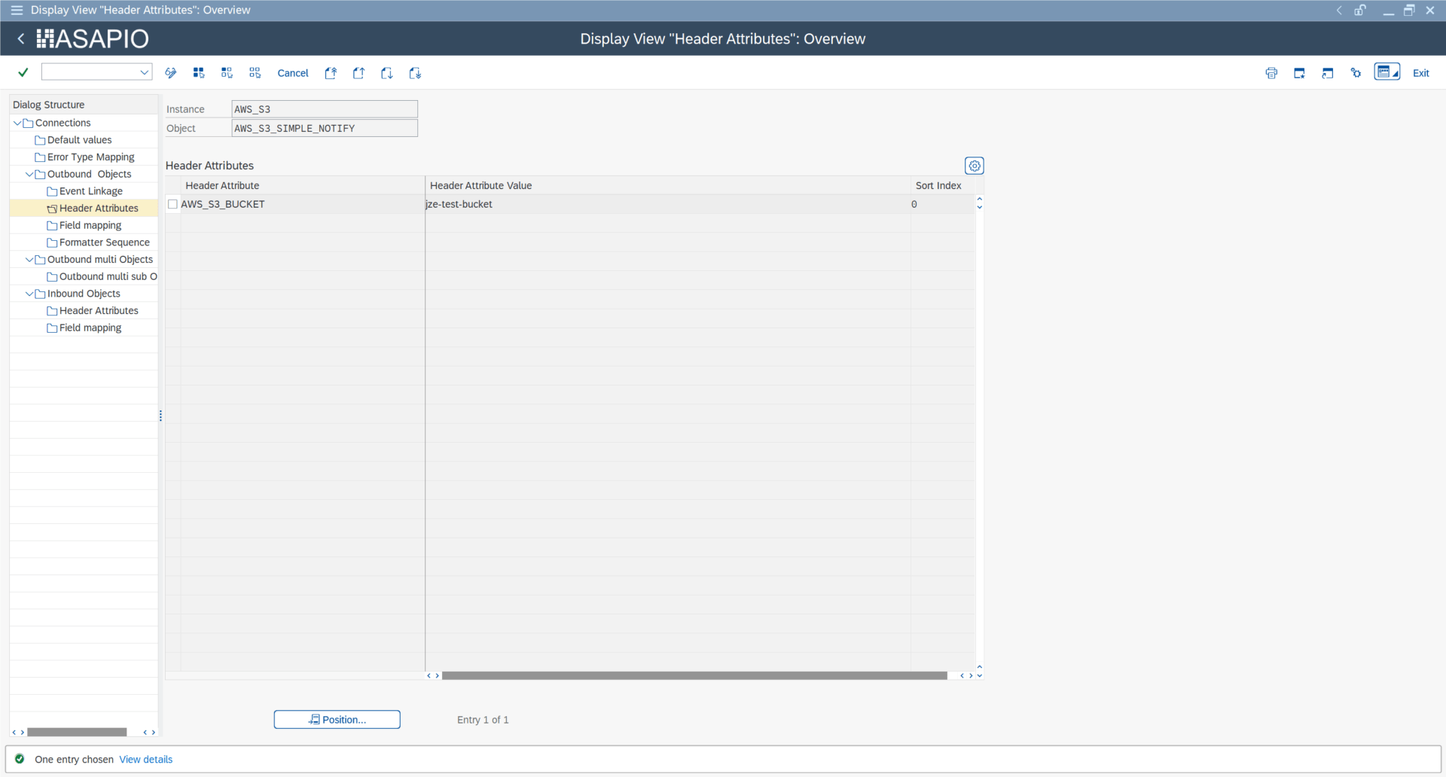Click the Select Block icon

[227, 73]
